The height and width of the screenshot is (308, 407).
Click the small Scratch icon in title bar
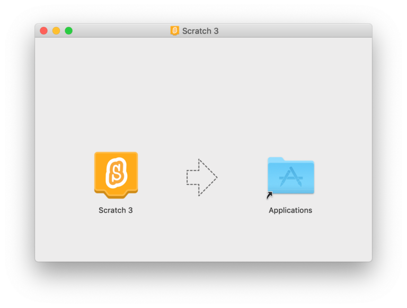point(174,31)
